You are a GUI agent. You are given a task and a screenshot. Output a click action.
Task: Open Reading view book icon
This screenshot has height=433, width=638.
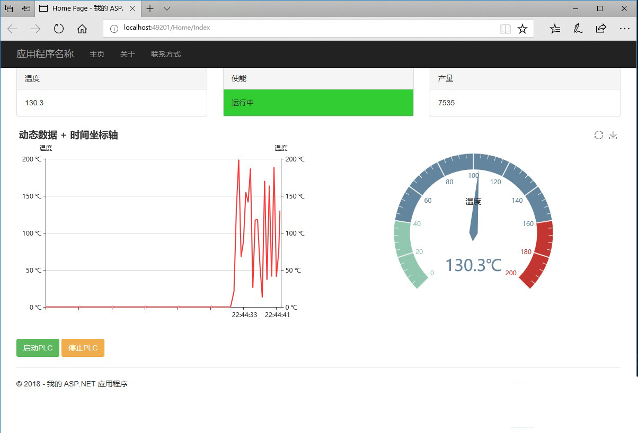pyautogui.click(x=506, y=29)
